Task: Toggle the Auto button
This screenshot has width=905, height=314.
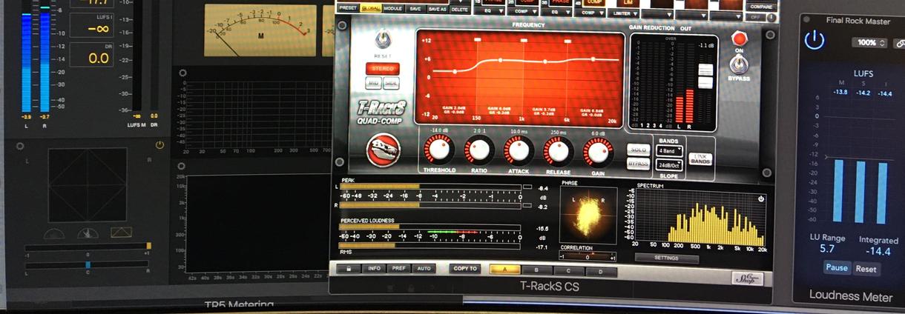Action: click(x=424, y=268)
